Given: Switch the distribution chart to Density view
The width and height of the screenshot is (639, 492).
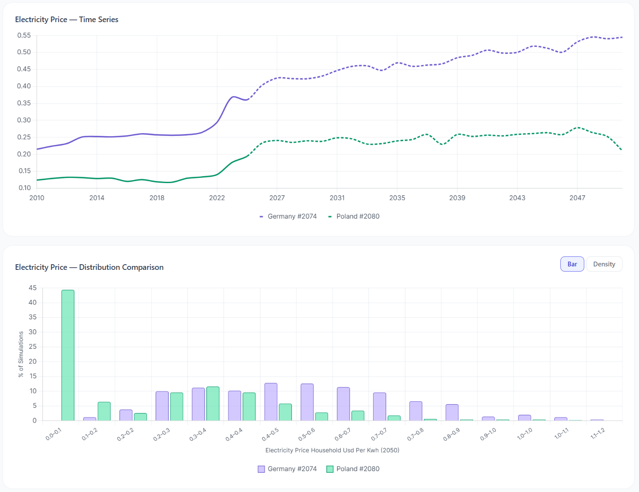Looking at the screenshot, I should coord(604,264).
